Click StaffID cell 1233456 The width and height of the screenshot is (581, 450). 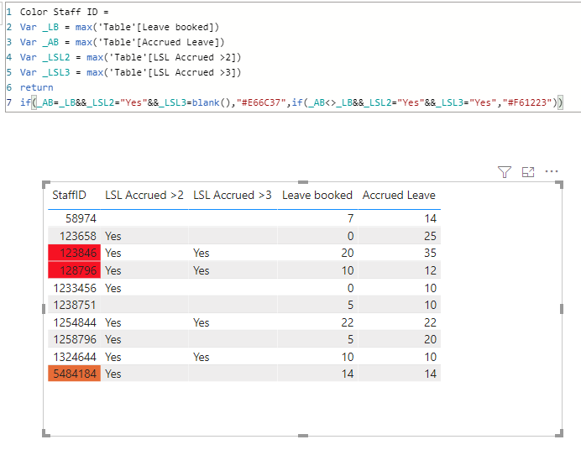point(75,288)
